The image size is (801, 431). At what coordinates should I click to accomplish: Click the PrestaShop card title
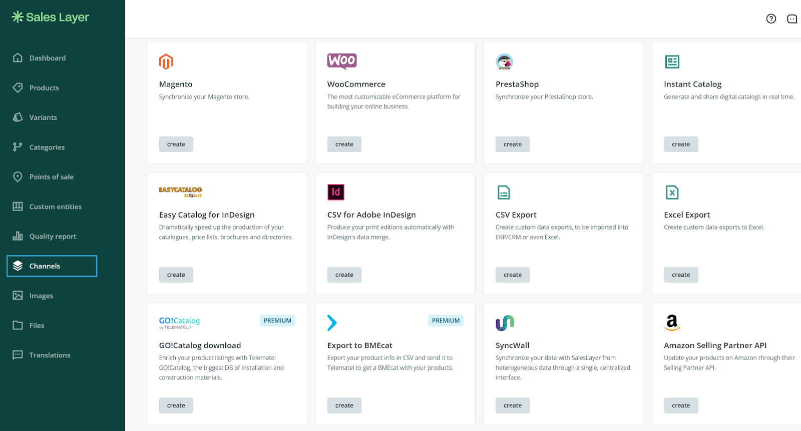(517, 84)
